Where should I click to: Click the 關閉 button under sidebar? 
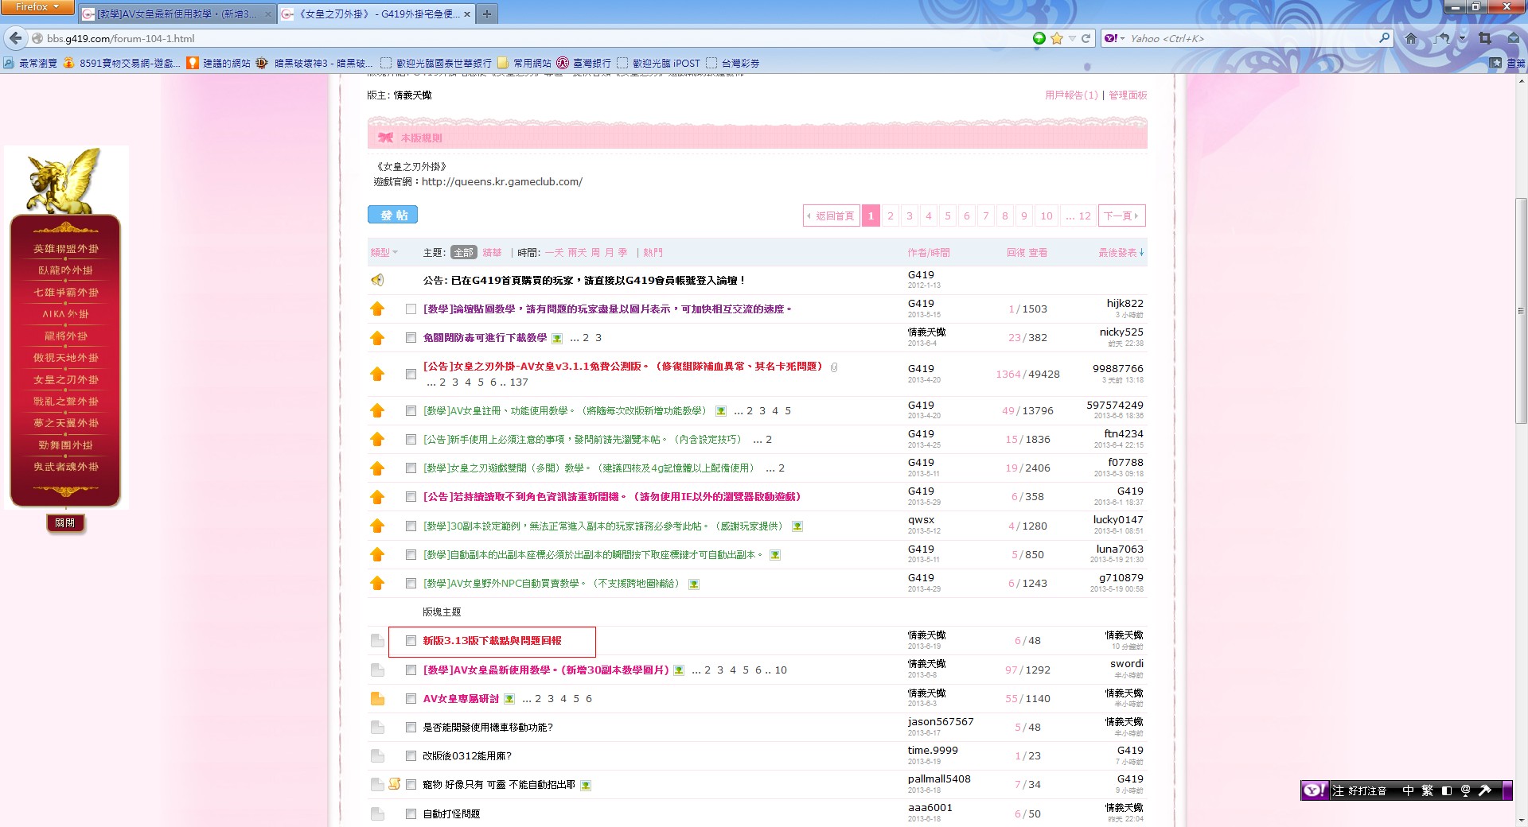click(x=66, y=523)
